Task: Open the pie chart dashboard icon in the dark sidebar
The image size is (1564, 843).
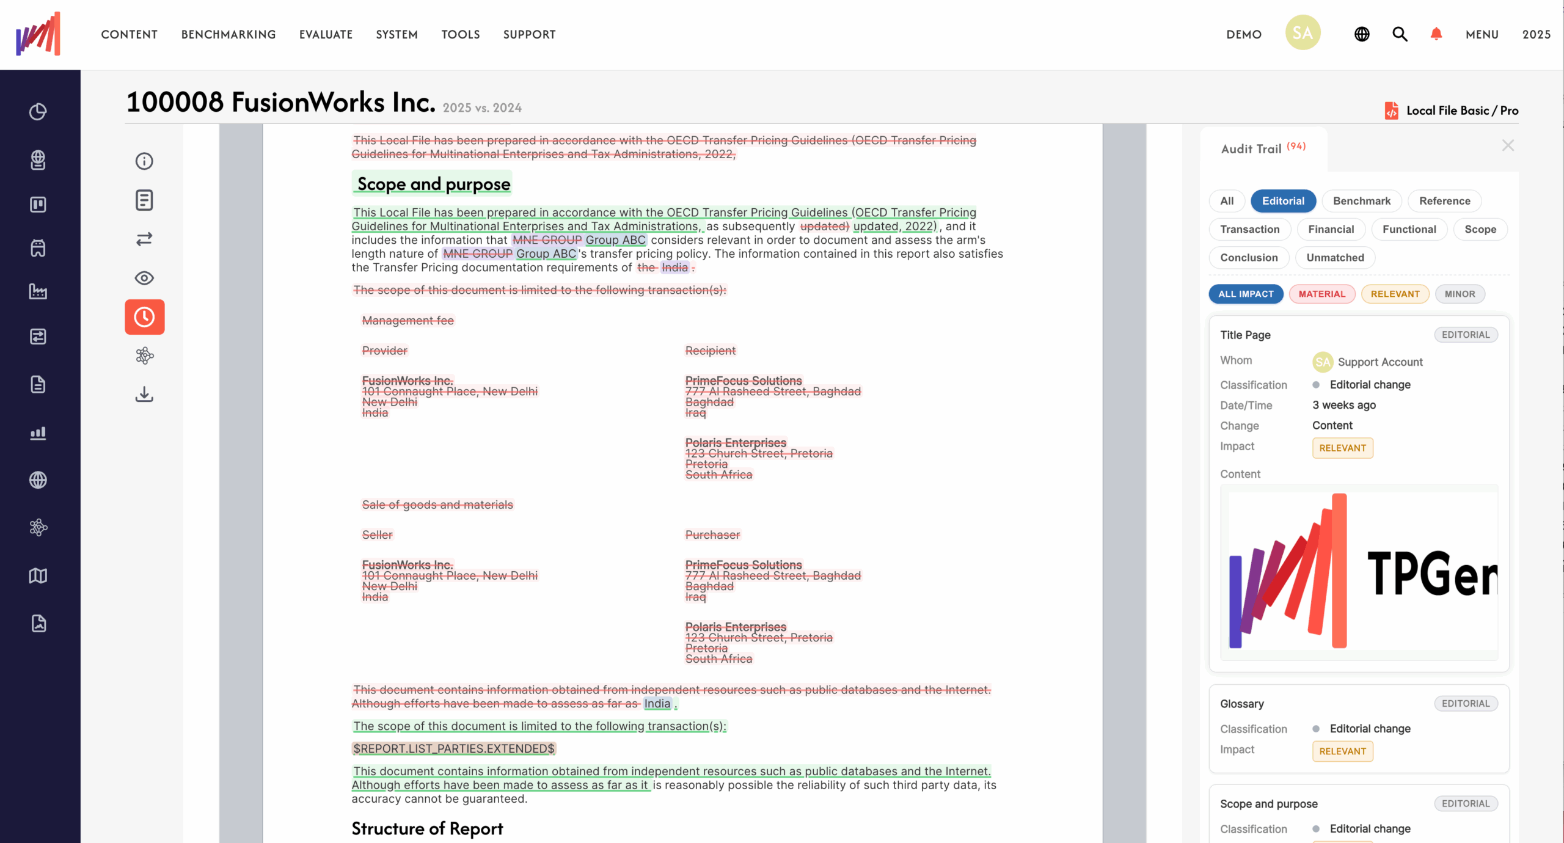Action: (x=38, y=112)
